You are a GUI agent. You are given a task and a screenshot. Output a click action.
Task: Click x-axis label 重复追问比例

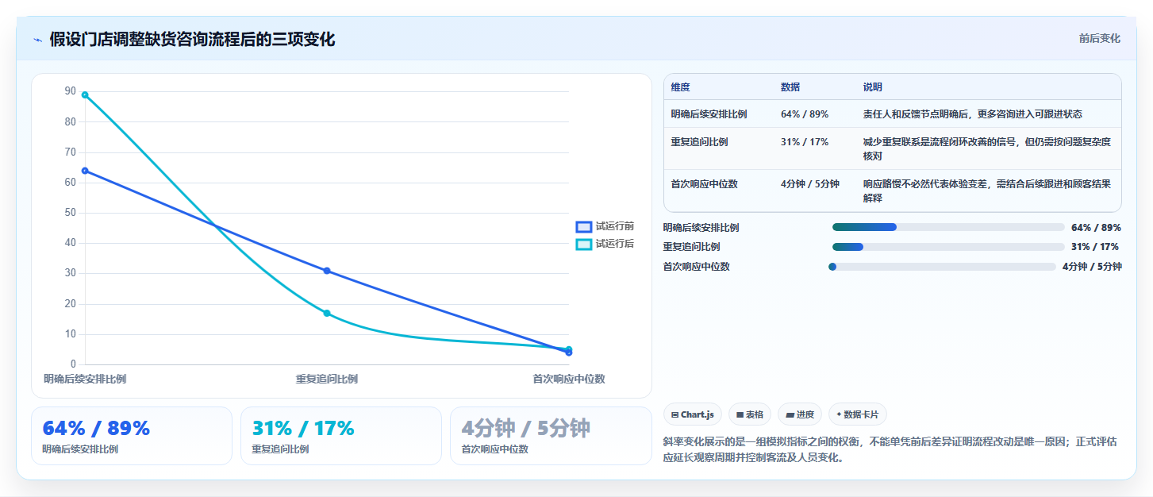pos(327,379)
